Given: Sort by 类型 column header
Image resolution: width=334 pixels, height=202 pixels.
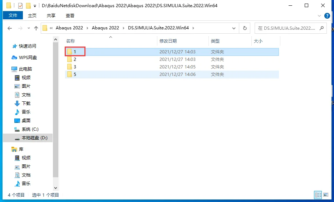Looking at the screenshot, I should (215, 41).
